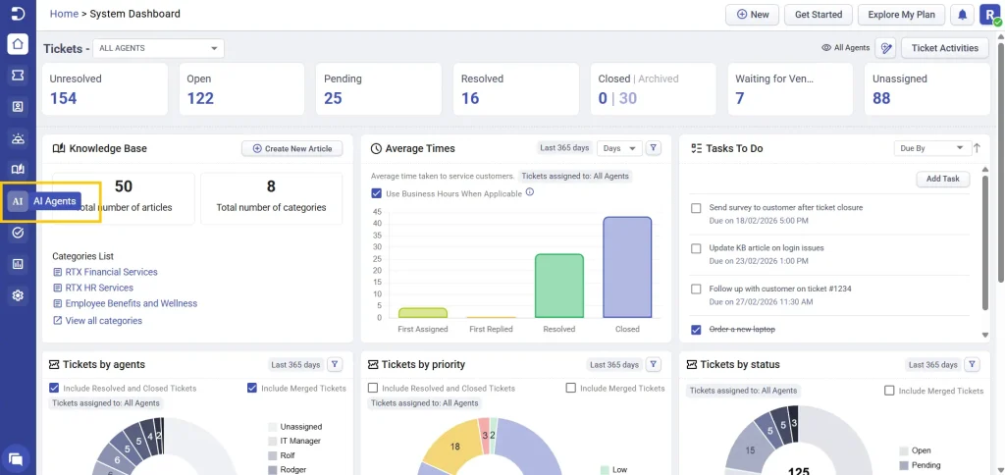This screenshot has width=1005, height=475.
Task: Open the RTX Financial Services category
Action: tap(111, 272)
